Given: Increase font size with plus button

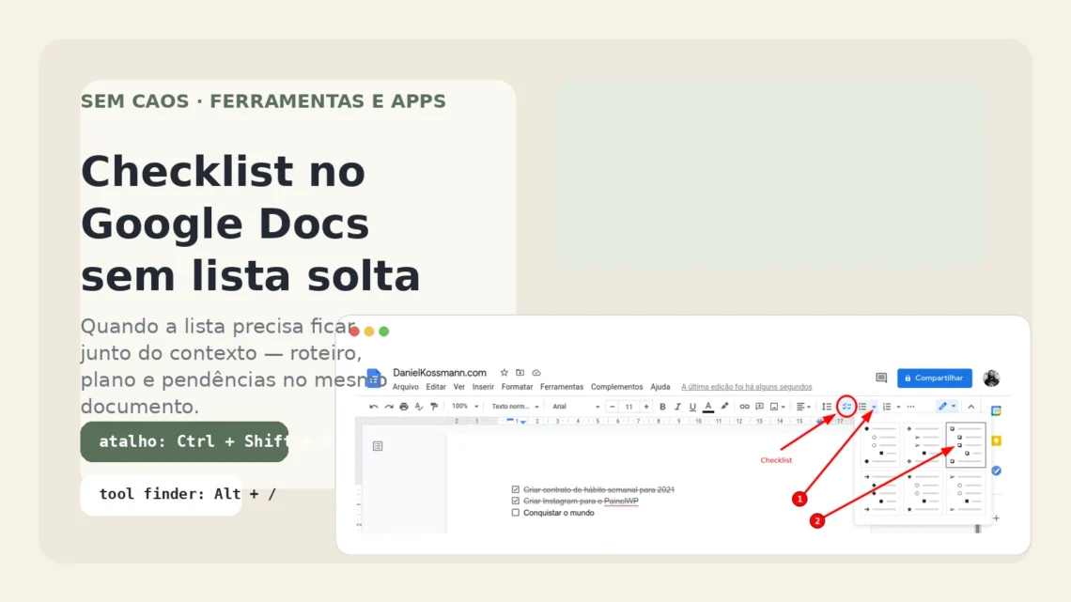Looking at the screenshot, I should click(646, 407).
